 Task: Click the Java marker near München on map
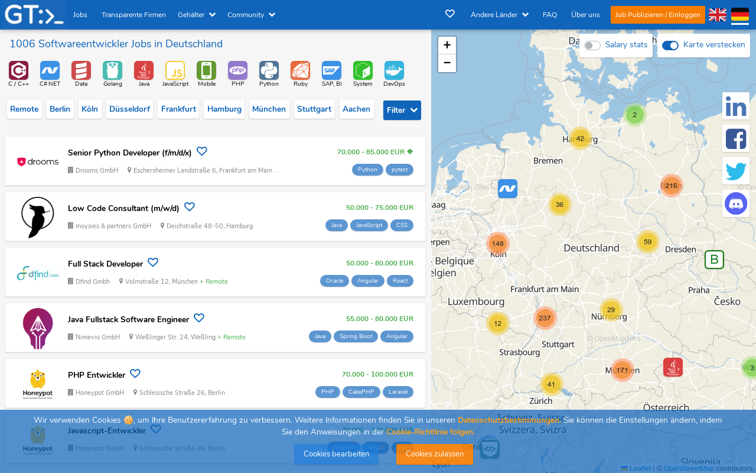pos(673,367)
